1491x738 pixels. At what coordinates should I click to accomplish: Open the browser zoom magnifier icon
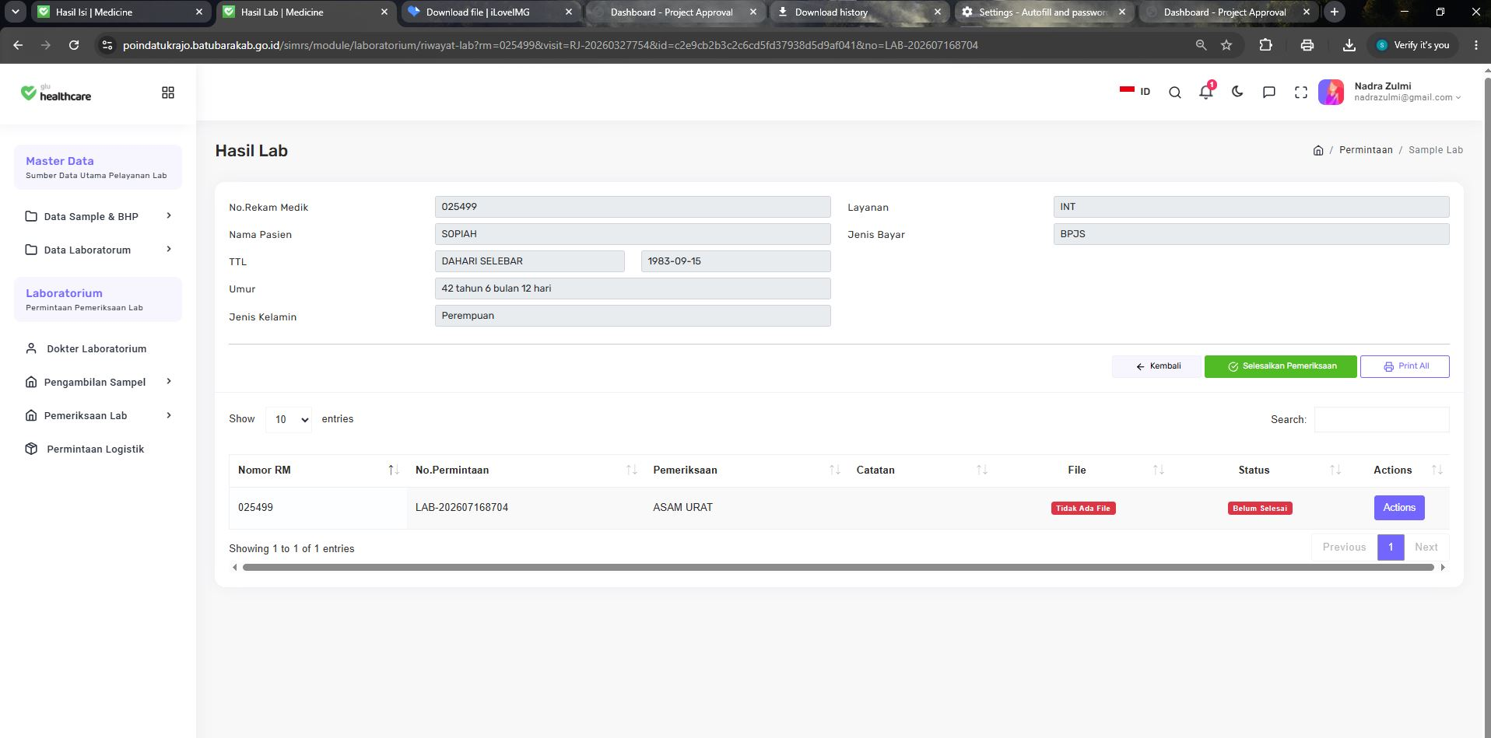[x=1201, y=45]
